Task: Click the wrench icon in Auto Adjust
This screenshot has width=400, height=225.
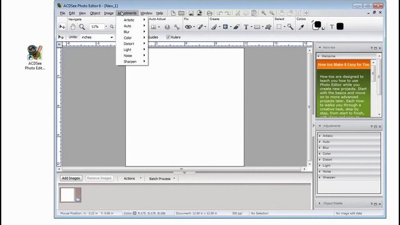Action: [177, 27]
